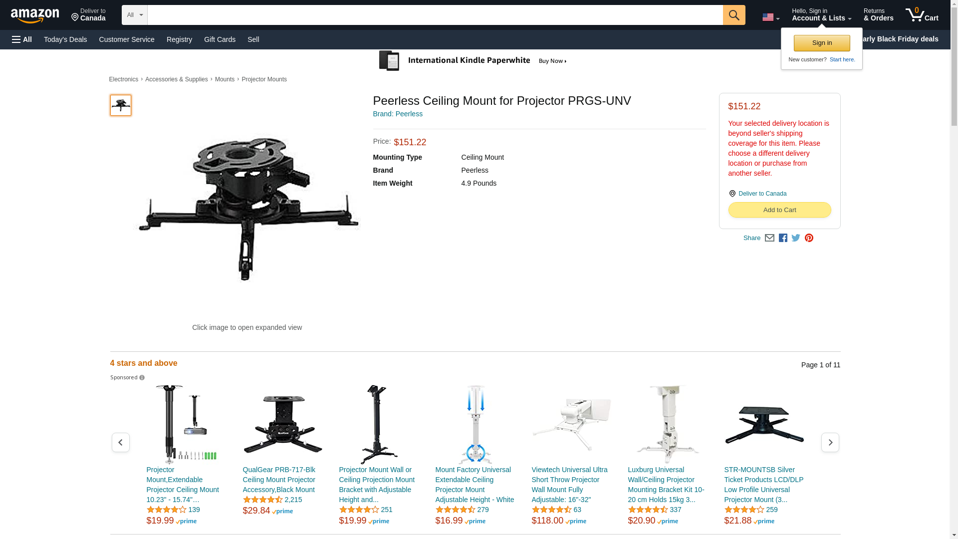958x539 pixels.
Task: Expand Account & Lists menu
Action: click(821, 15)
